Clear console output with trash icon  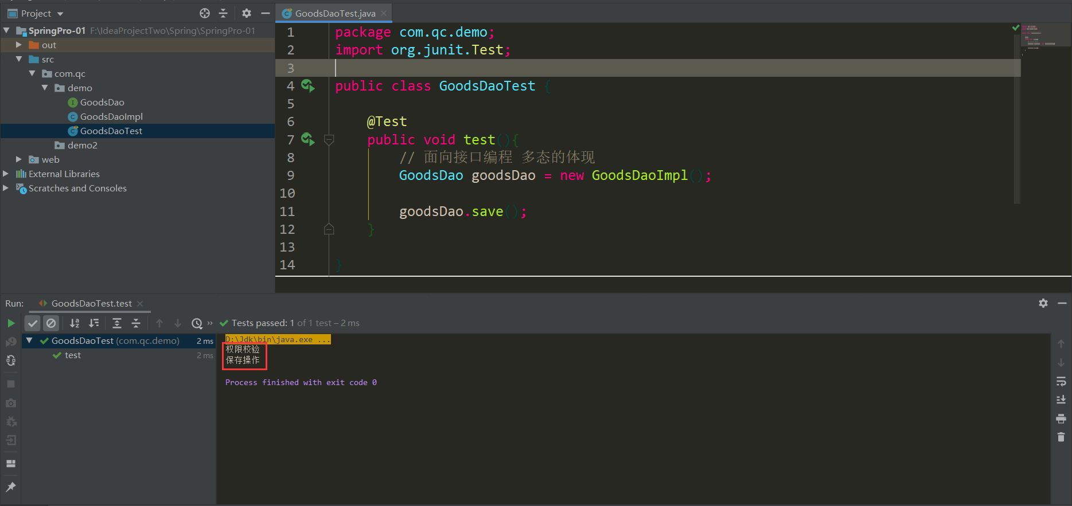1061,437
